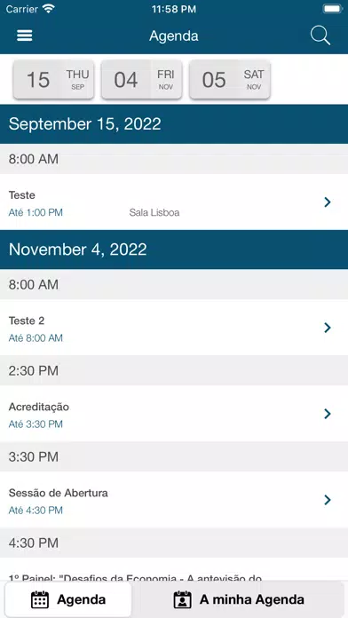348x618 pixels.
Task: Select the 05 SAT NOV date tile
Action: click(x=230, y=80)
